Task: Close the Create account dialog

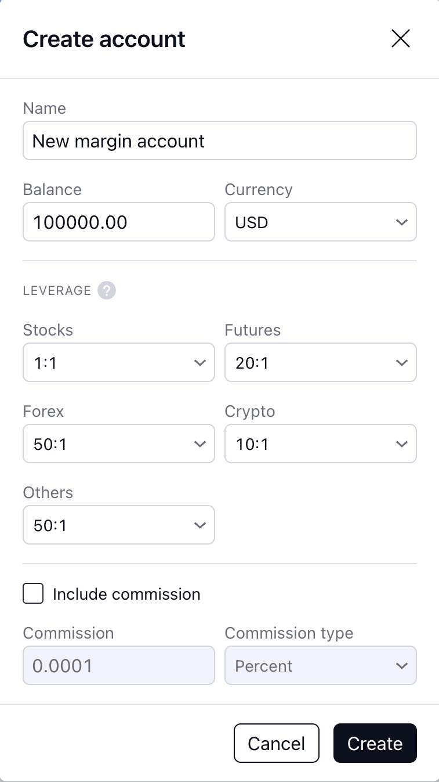Action: [401, 39]
